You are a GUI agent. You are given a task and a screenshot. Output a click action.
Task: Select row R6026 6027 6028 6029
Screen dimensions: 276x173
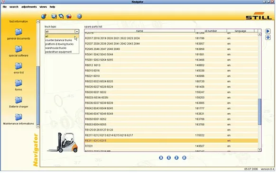pos(171,87)
